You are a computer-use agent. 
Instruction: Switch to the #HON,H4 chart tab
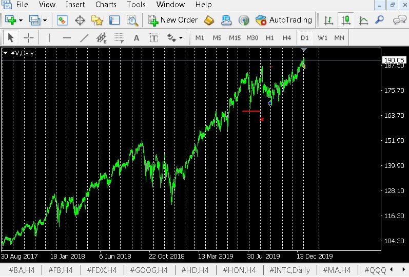[x=239, y=270]
